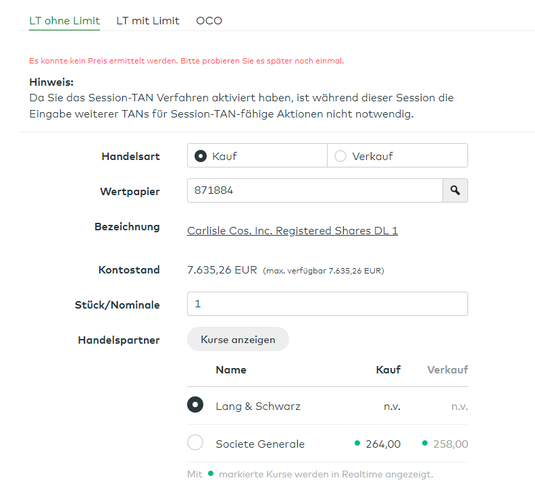The height and width of the screenshot is (497, 535).
Task: Click the green realtime dot beside 258,00
Action: tap(425, 443)
